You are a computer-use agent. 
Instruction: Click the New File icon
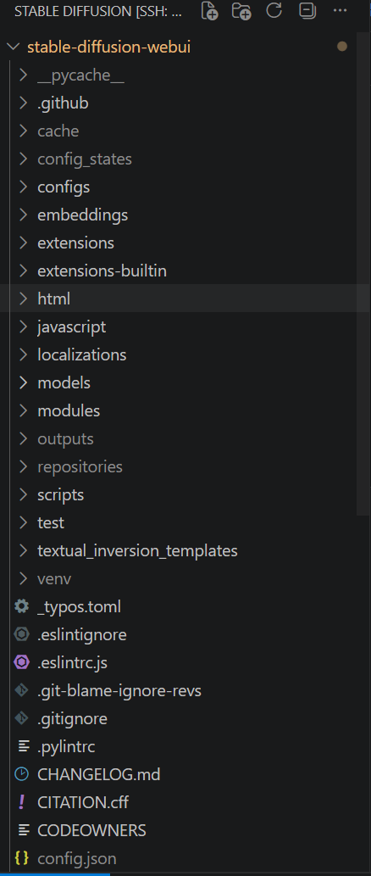pos(209,11)
